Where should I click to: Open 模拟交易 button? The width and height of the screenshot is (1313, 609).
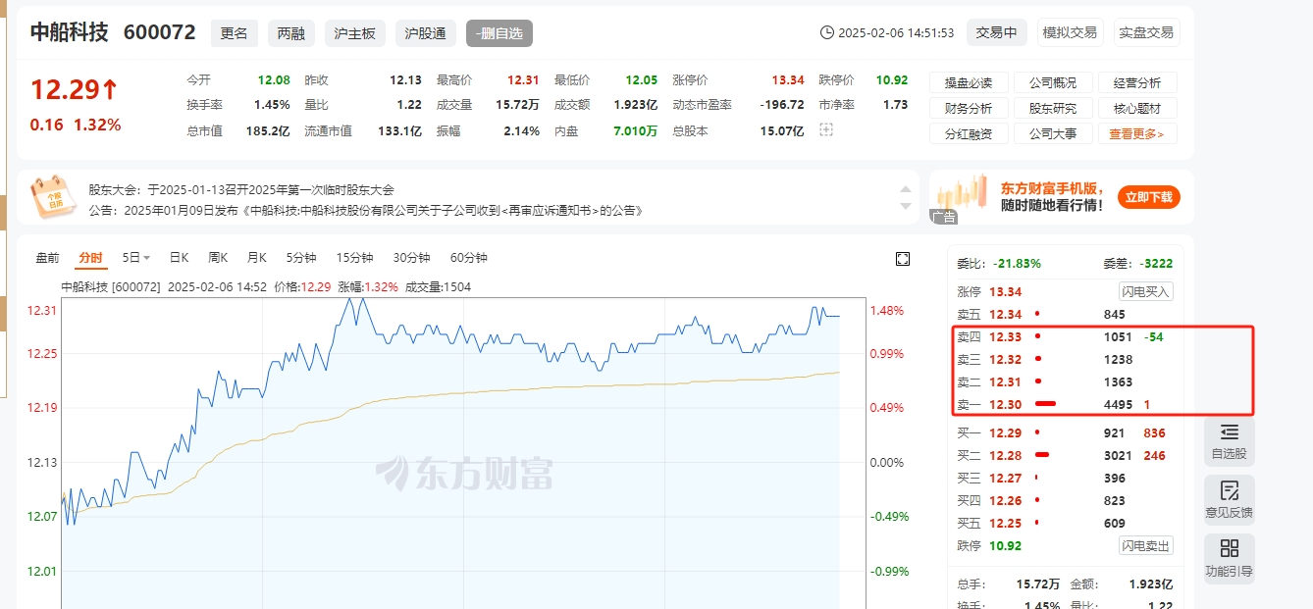pos(1070,32)
